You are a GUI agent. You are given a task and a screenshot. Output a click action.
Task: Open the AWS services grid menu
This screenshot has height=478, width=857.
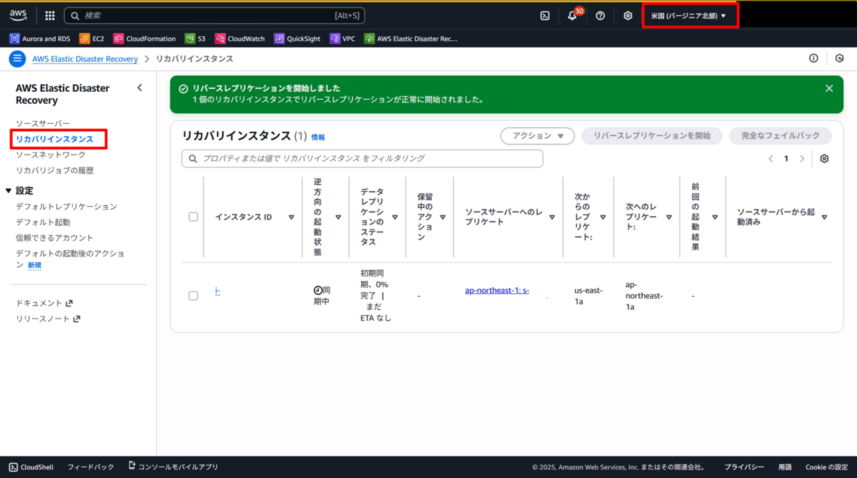coord(50,15)
